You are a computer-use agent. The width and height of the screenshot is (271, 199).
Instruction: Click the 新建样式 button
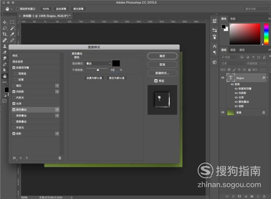click(x=162, y=73)
